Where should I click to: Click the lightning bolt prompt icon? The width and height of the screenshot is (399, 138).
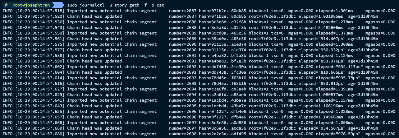tap(6, 5)
